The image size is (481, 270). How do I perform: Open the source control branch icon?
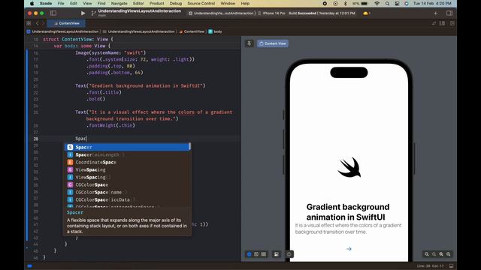[93, 13]
